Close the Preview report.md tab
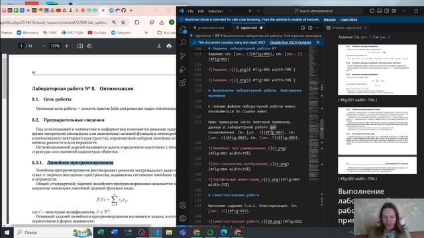This screenshot has width=424, height=238. pyautogui.click(x=365, y=28)
